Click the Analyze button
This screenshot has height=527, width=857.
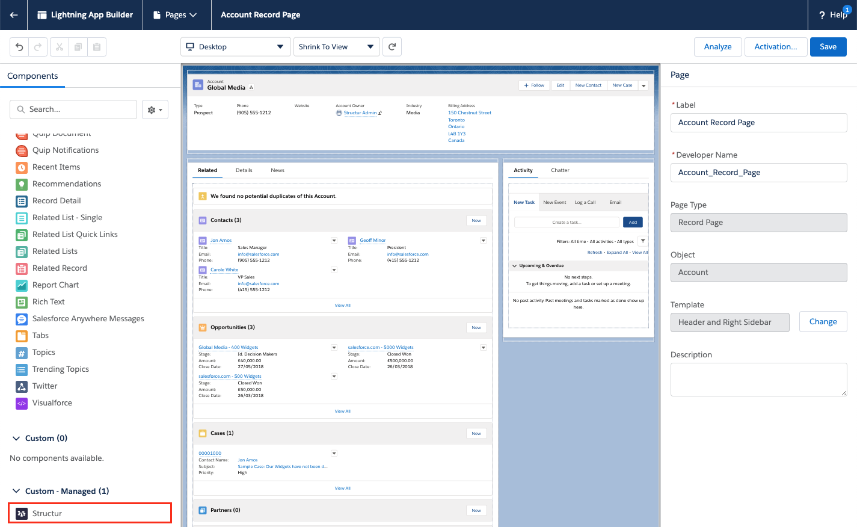pos(718,47)
